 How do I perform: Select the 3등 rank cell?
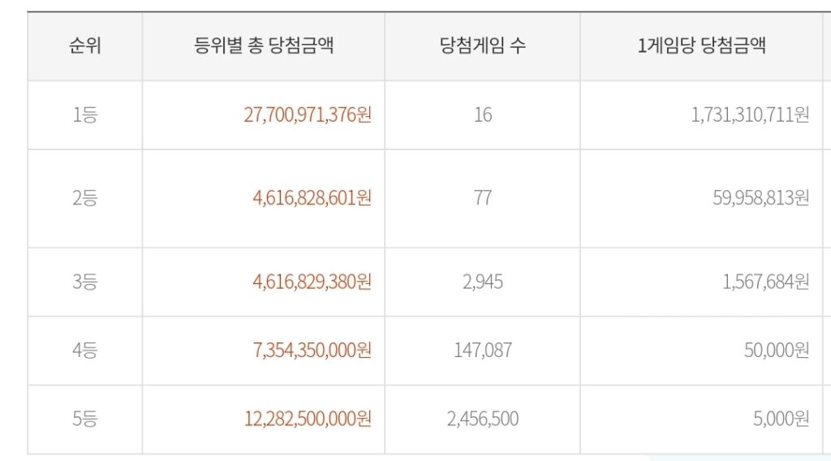pos(84,282)
